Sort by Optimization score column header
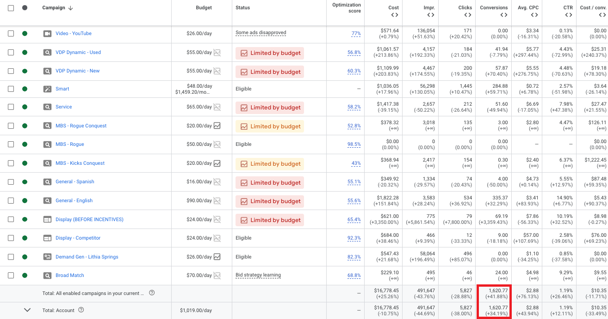The height and width of the screenshot is (319, 608). coord(347,8)
